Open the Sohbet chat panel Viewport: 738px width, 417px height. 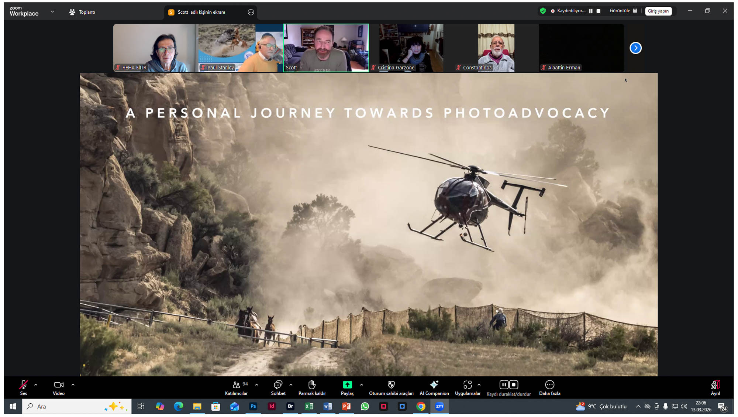click(278, 387)
